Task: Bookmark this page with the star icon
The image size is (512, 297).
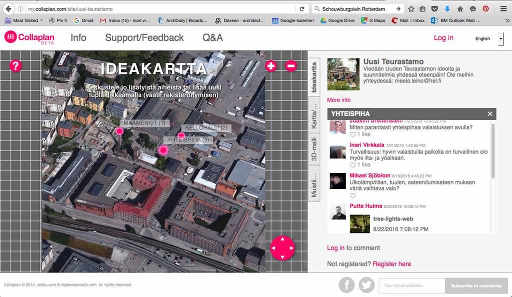Action: point(411,9)
